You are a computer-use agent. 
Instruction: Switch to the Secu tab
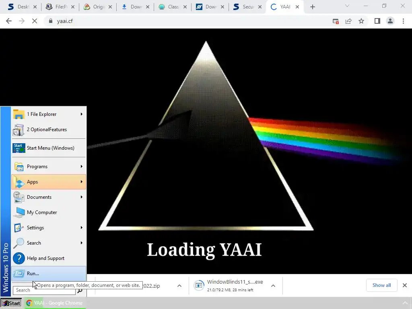247,7
